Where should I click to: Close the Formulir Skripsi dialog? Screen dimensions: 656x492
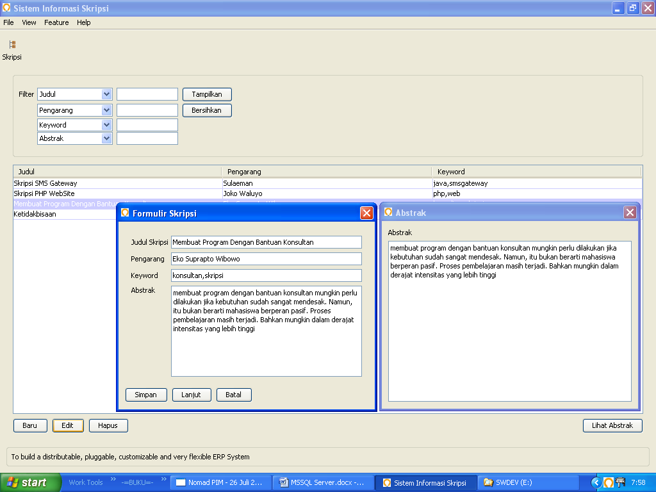click(x=366, y=213)
